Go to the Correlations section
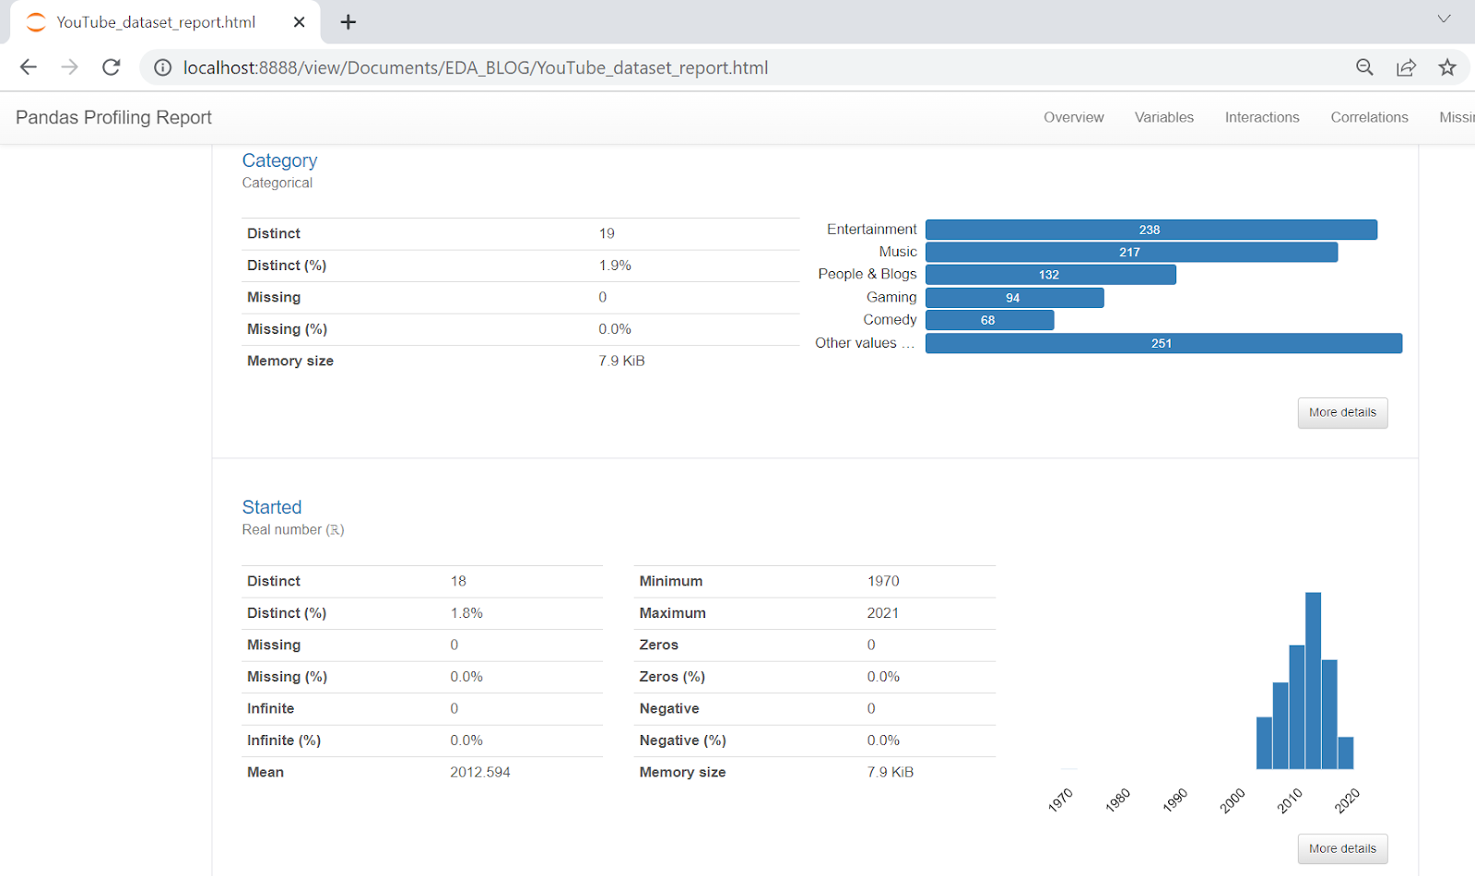Viewport: 1475px width, 876px height. click(1369, 117)
